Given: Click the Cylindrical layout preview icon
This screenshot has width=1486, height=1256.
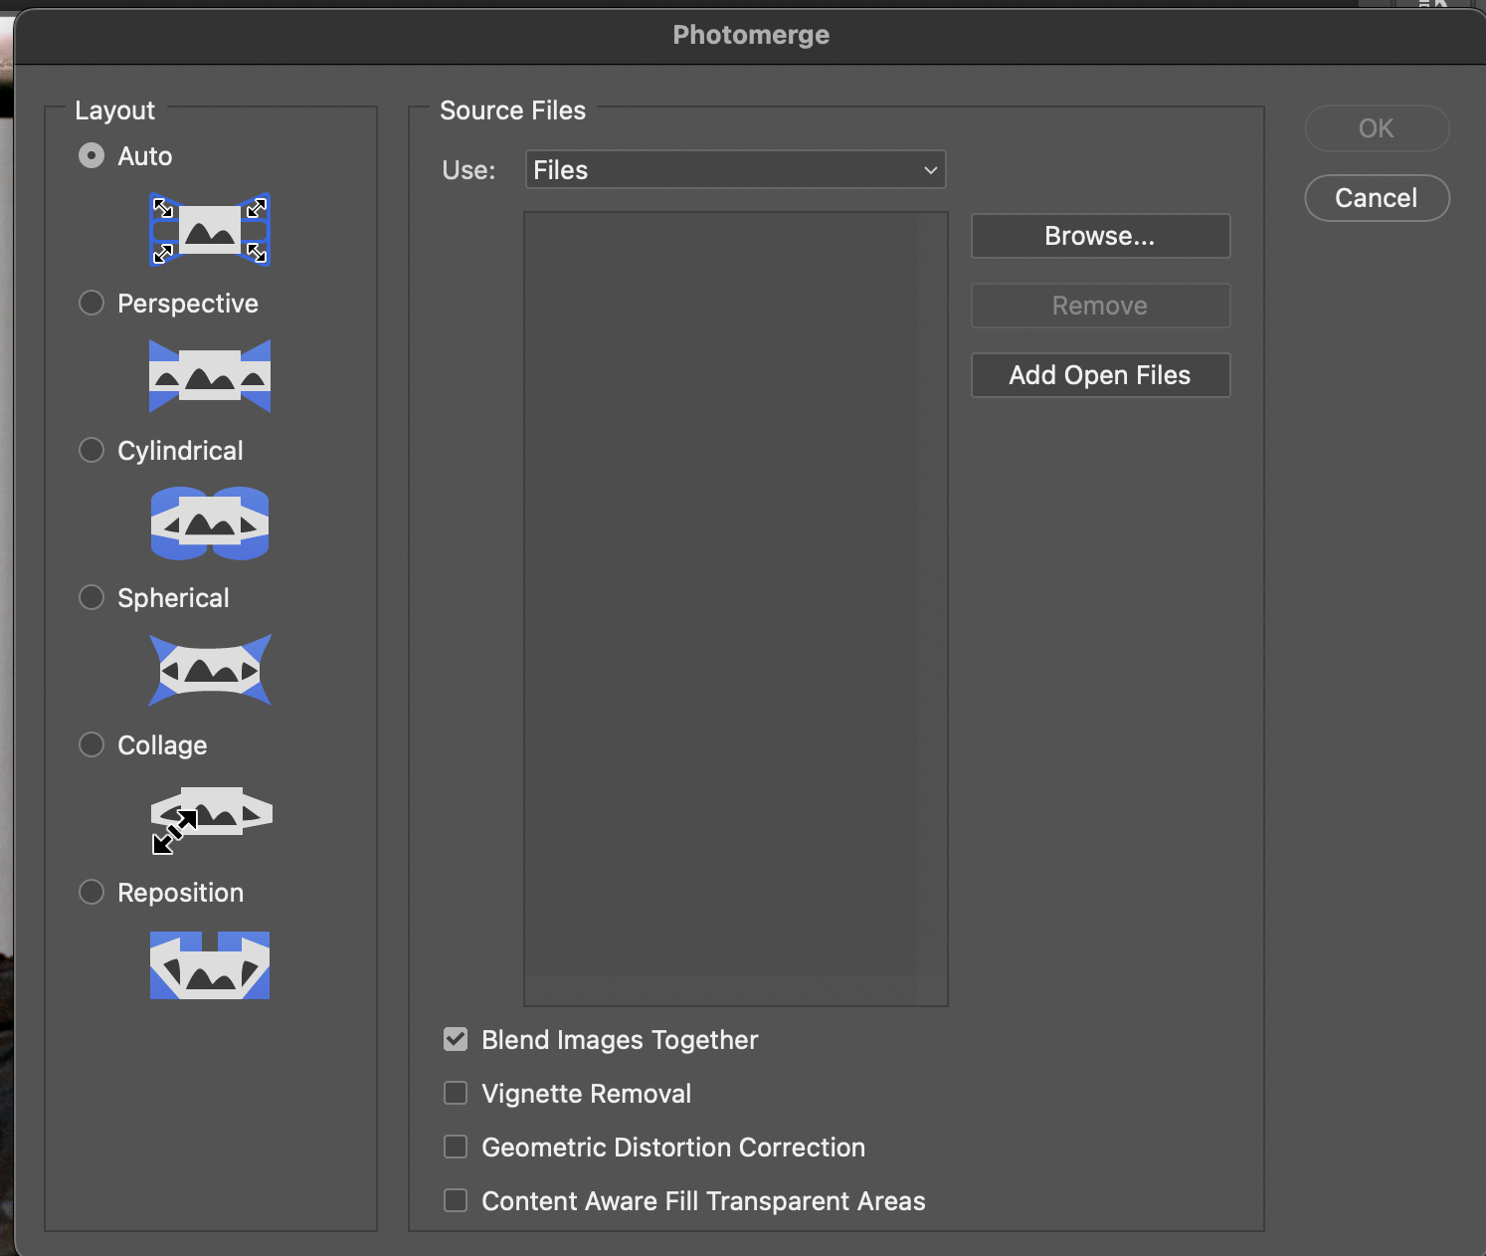Looking at the screenshot, I should point(210,523).
